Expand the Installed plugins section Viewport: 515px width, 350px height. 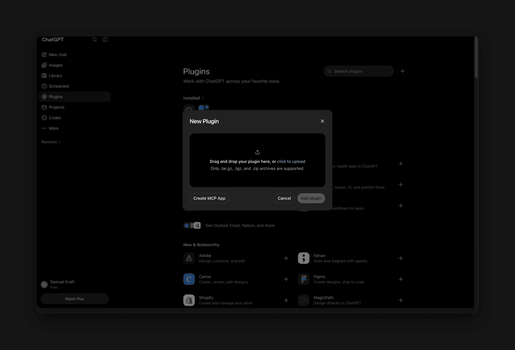click(x=193, y=98)
